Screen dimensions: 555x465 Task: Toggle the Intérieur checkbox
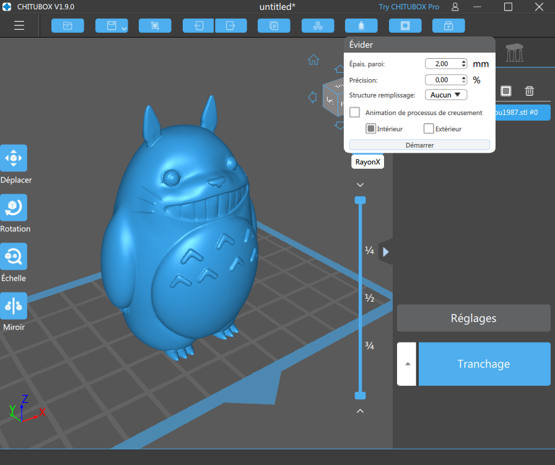[370, 129]
